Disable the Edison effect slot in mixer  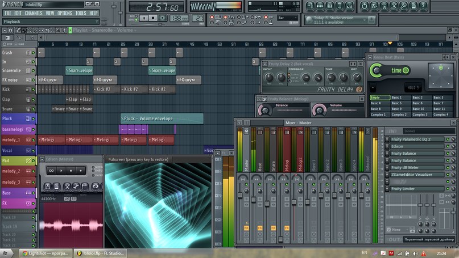(448, 146)
